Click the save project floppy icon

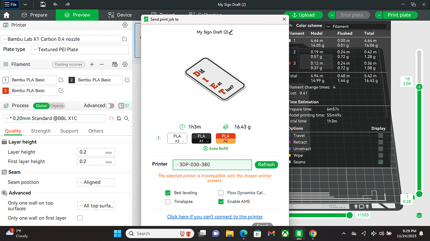click(43, 5)
